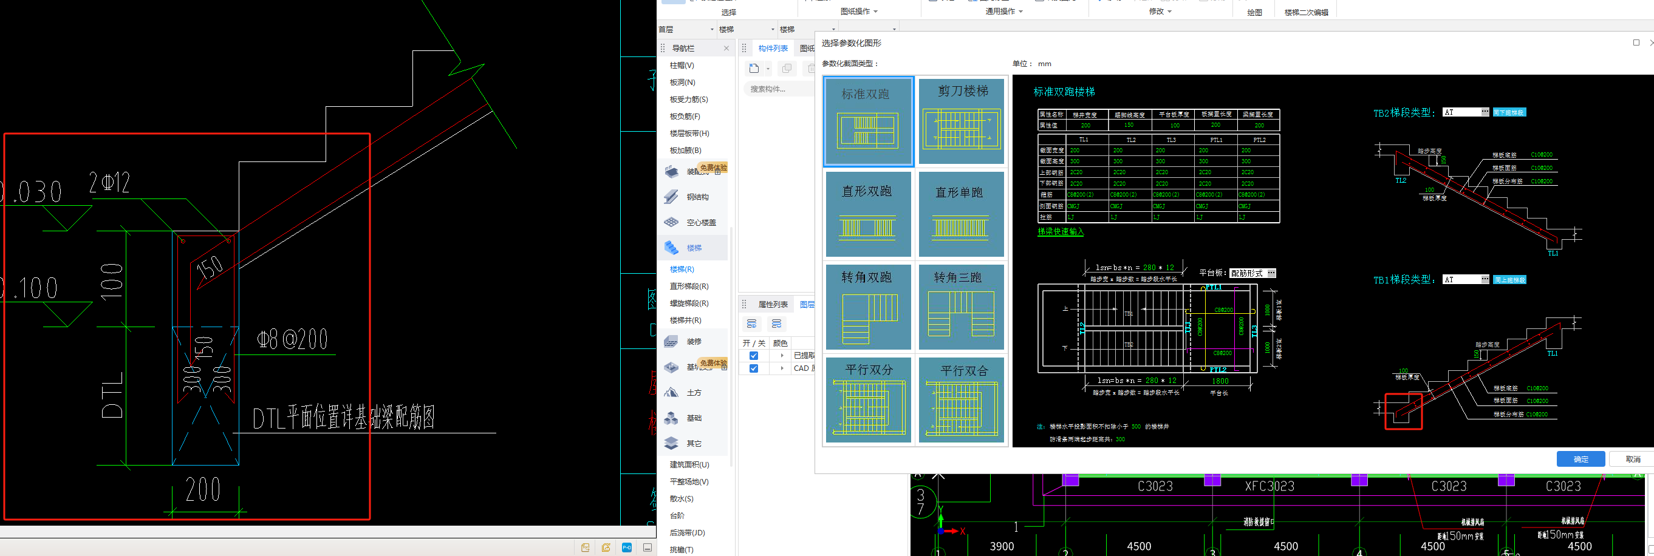
Task: Open the 装修 category icon
Action: coord(672,341)
